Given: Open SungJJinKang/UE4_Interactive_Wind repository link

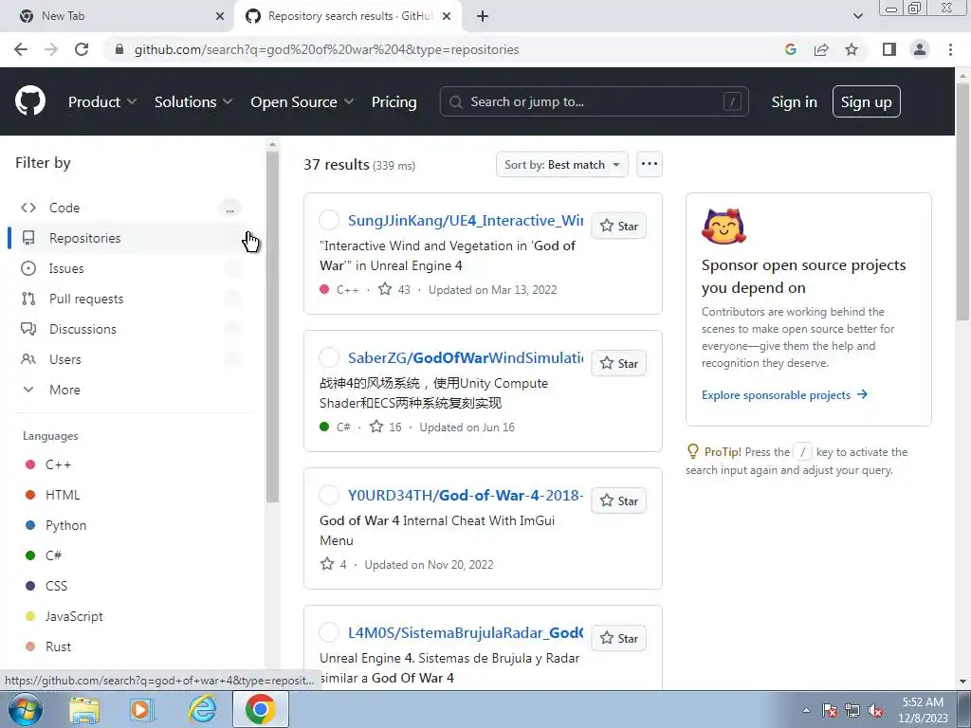Looking at the screenshot, I should point(465,220).
